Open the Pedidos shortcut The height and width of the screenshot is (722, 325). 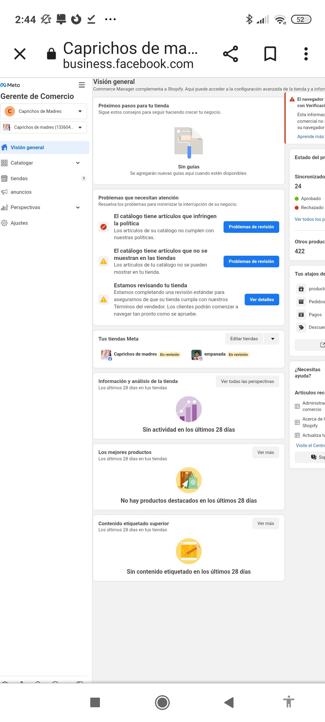point(310,302)
